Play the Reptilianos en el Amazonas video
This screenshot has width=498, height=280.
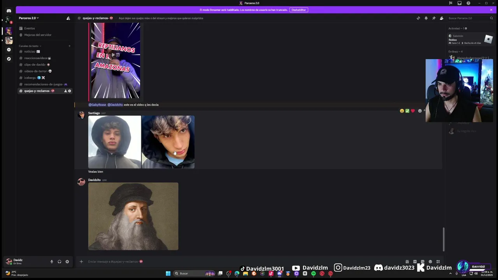[113, 55]
